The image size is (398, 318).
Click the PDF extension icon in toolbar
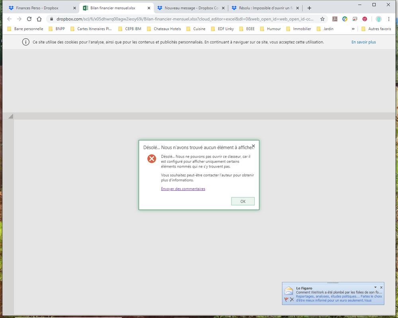(335, 19)
